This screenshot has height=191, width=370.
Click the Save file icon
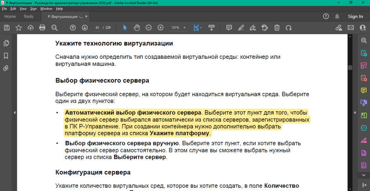[7, 28]
